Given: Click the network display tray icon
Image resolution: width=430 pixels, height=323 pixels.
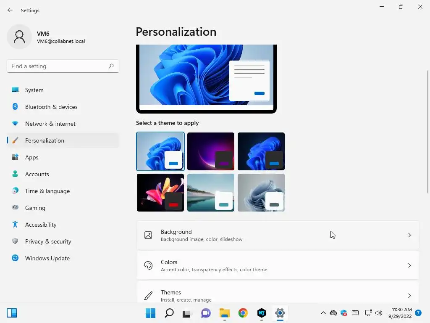Looking at the screenshot, I should [x=369, y=313].
